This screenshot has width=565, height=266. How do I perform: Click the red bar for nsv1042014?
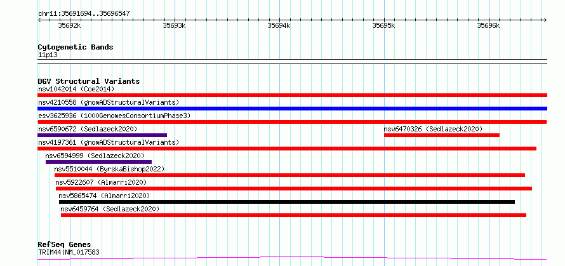click(x=292, y=95)
